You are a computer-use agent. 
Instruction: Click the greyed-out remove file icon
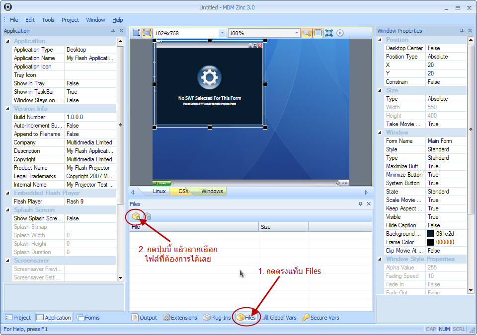(148, 216)
